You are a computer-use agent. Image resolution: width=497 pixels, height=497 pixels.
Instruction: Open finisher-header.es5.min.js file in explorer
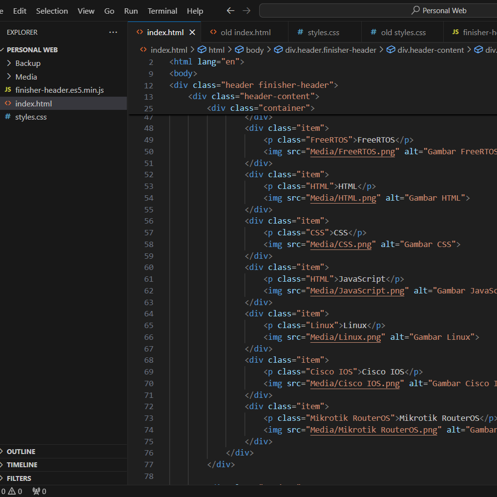coord(59,90)
